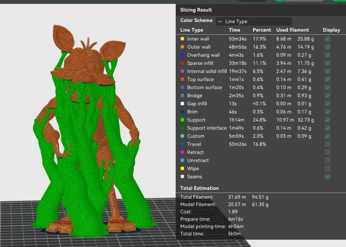Toggle display of Brim lines
Viewport: 346px width, 247px height.
pyautogui.click(x=328, y=112)
